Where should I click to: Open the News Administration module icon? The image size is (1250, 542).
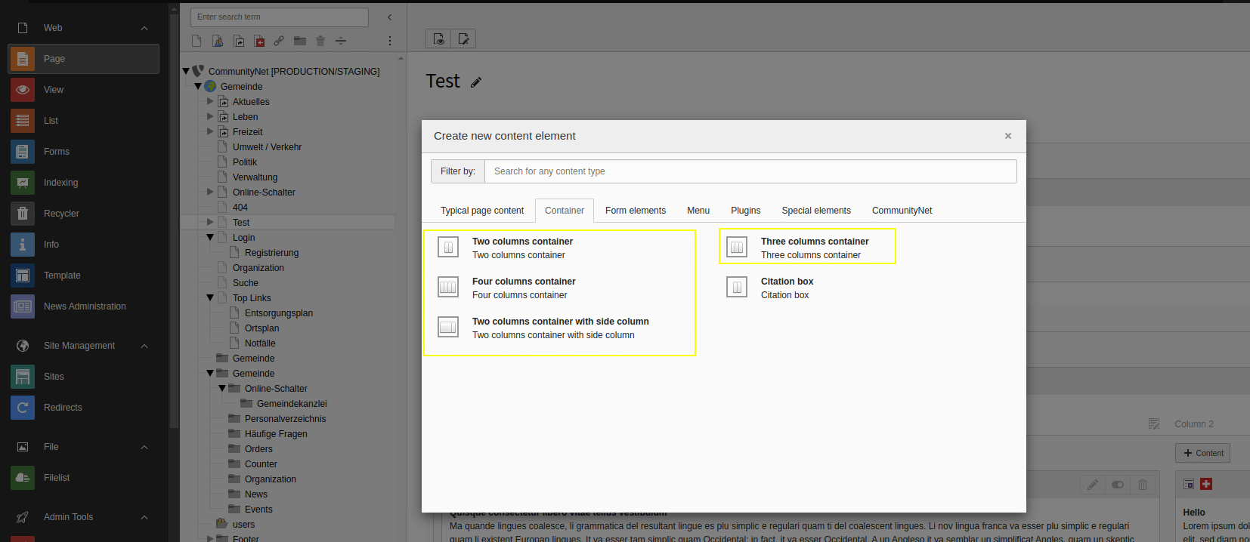[23, 306]
